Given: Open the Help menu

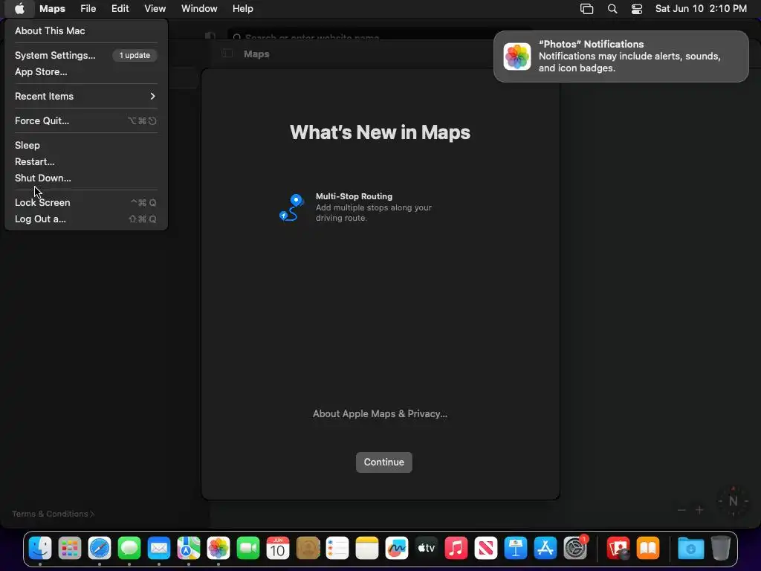Looking at the screenshot, I should click(x=243, y=9).
